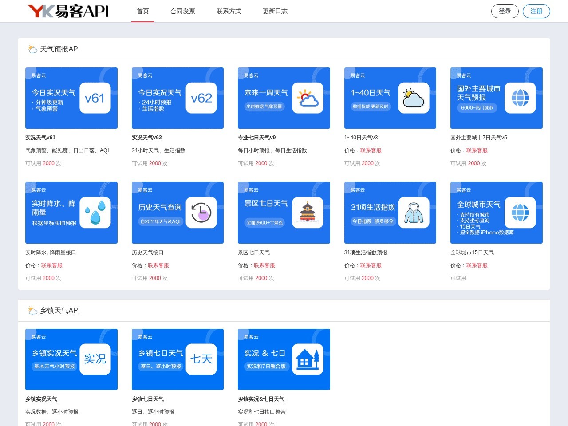View the 更新日志 page
568x426 pixels.
pyautogui.click(x=275, y=11)
